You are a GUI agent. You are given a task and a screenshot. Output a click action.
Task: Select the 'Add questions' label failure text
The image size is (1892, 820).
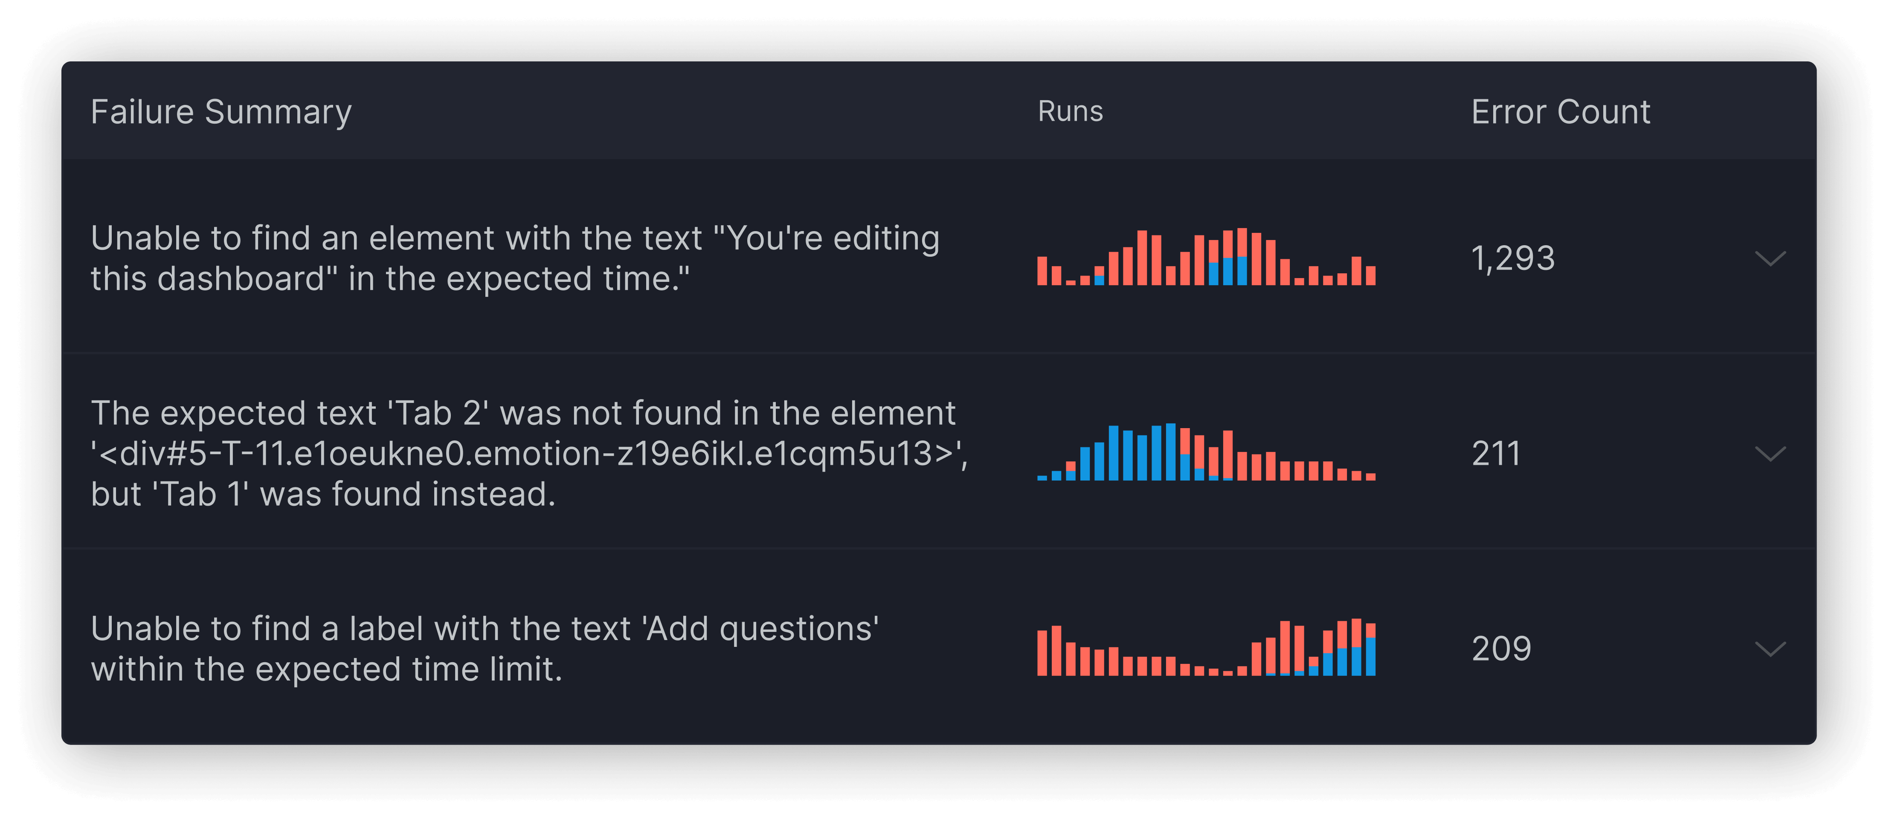coord(485,649)
